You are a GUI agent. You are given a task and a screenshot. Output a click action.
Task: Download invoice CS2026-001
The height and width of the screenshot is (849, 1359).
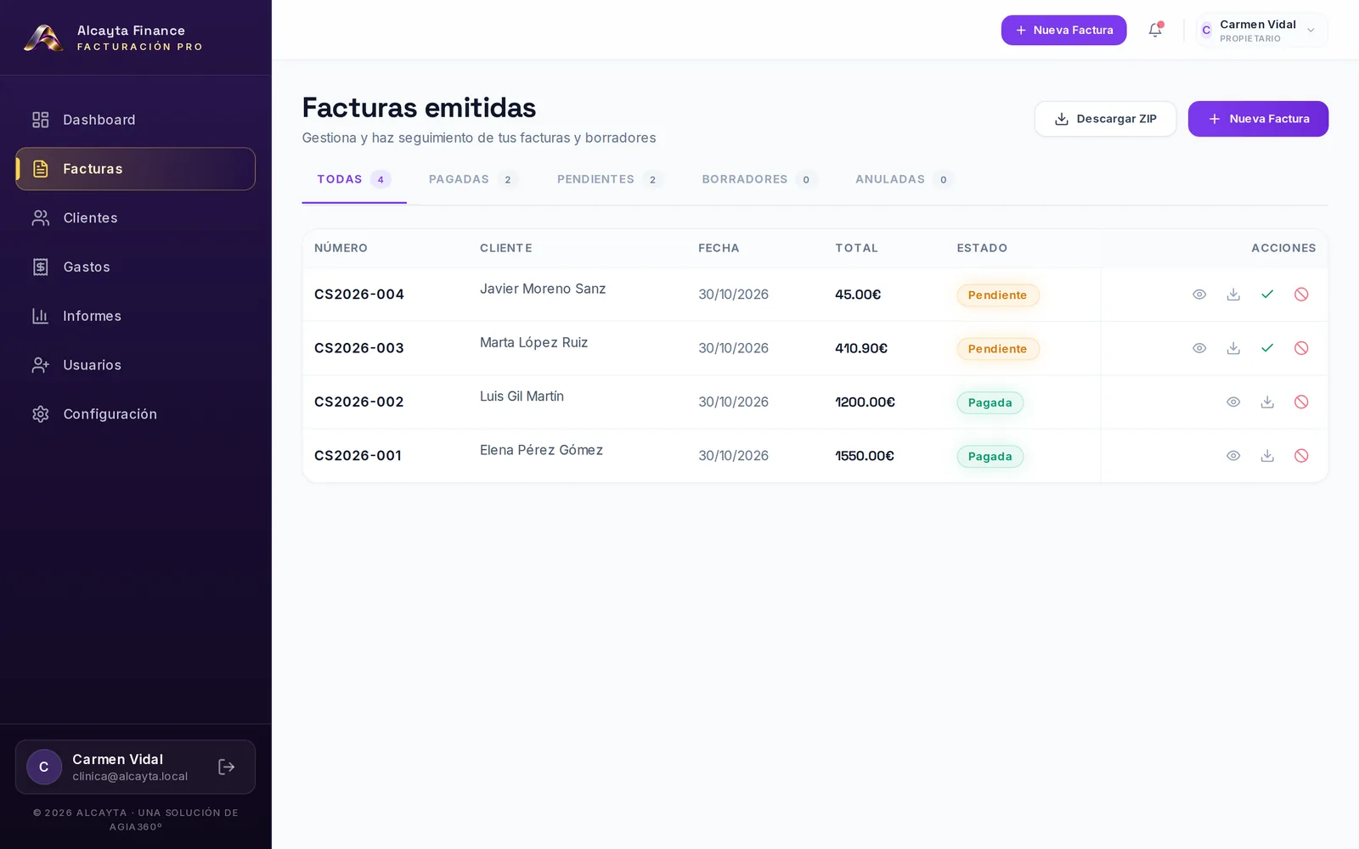pyautogui.click(x=1267, y=456)
